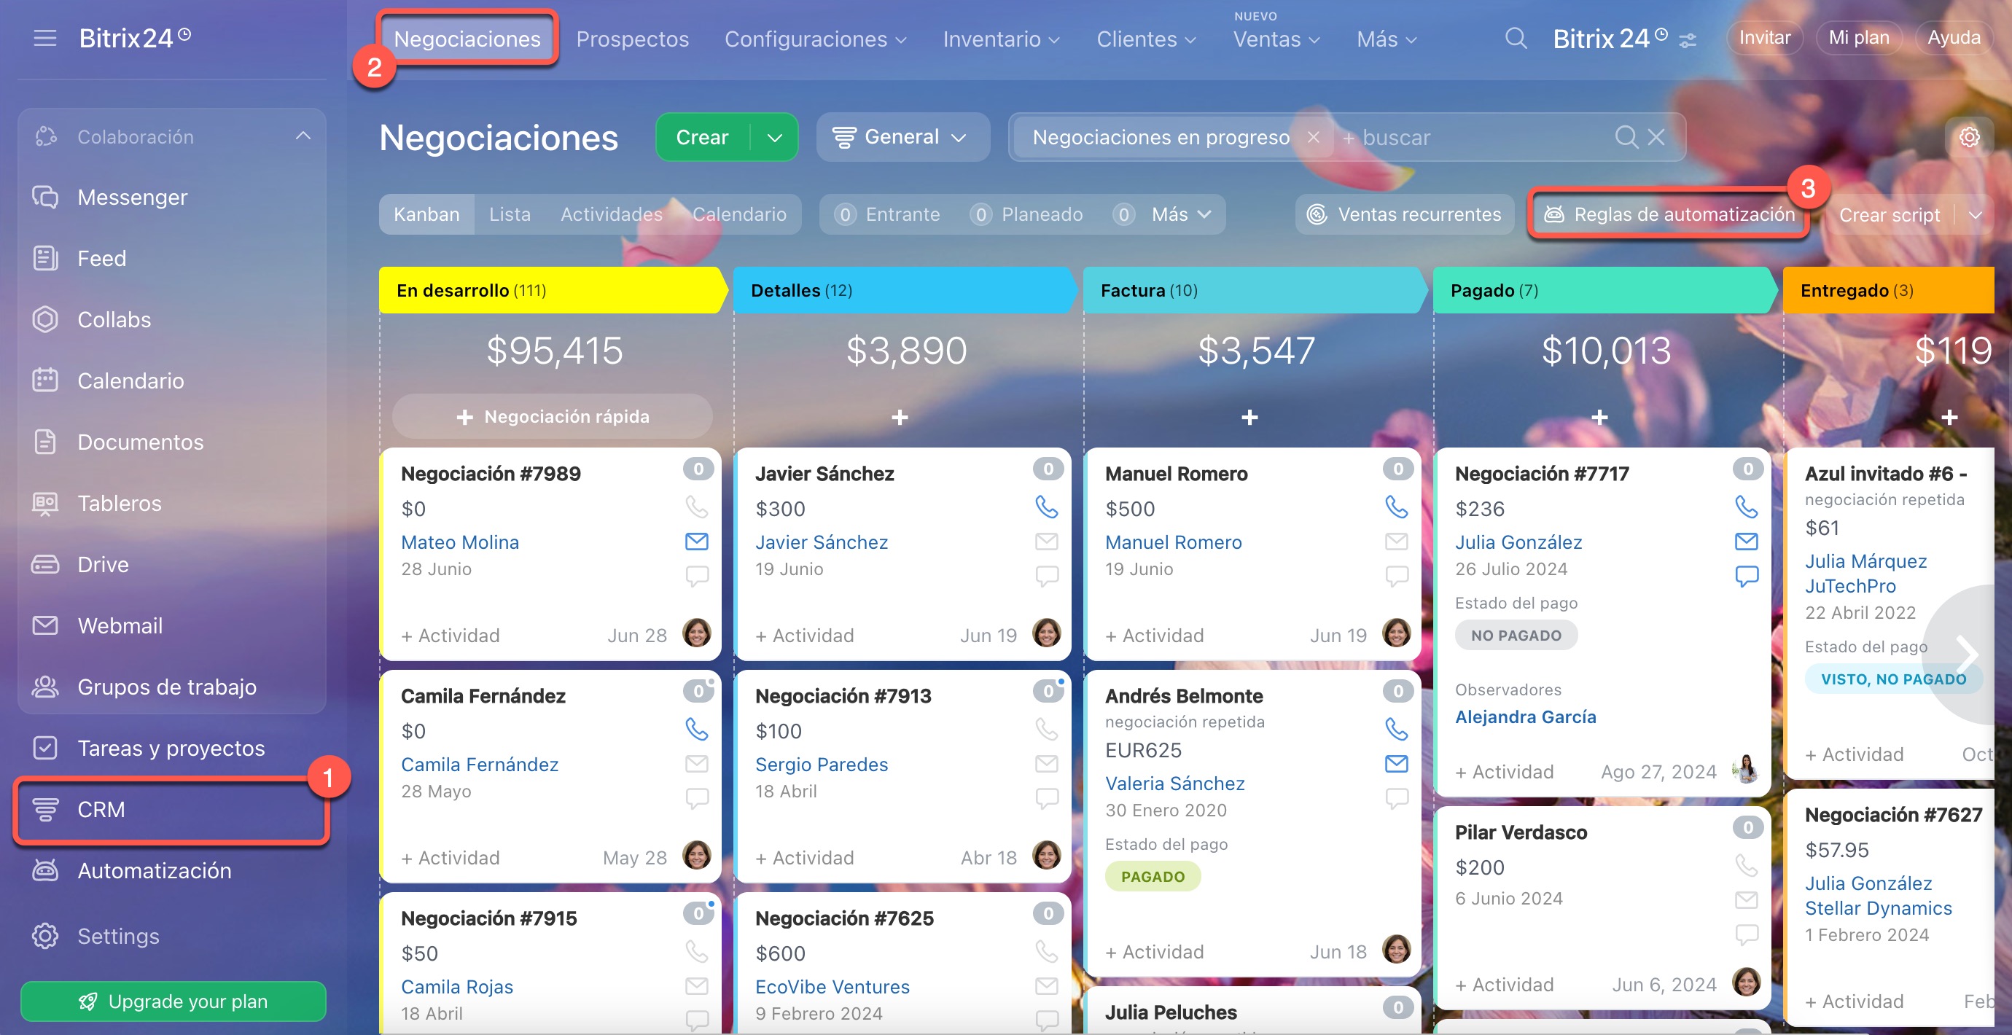The image size is (2012, 1035).
Task: Open chat icon on Negociación #7717 card
Action: pyautogui.click(x=1747, y=576)
